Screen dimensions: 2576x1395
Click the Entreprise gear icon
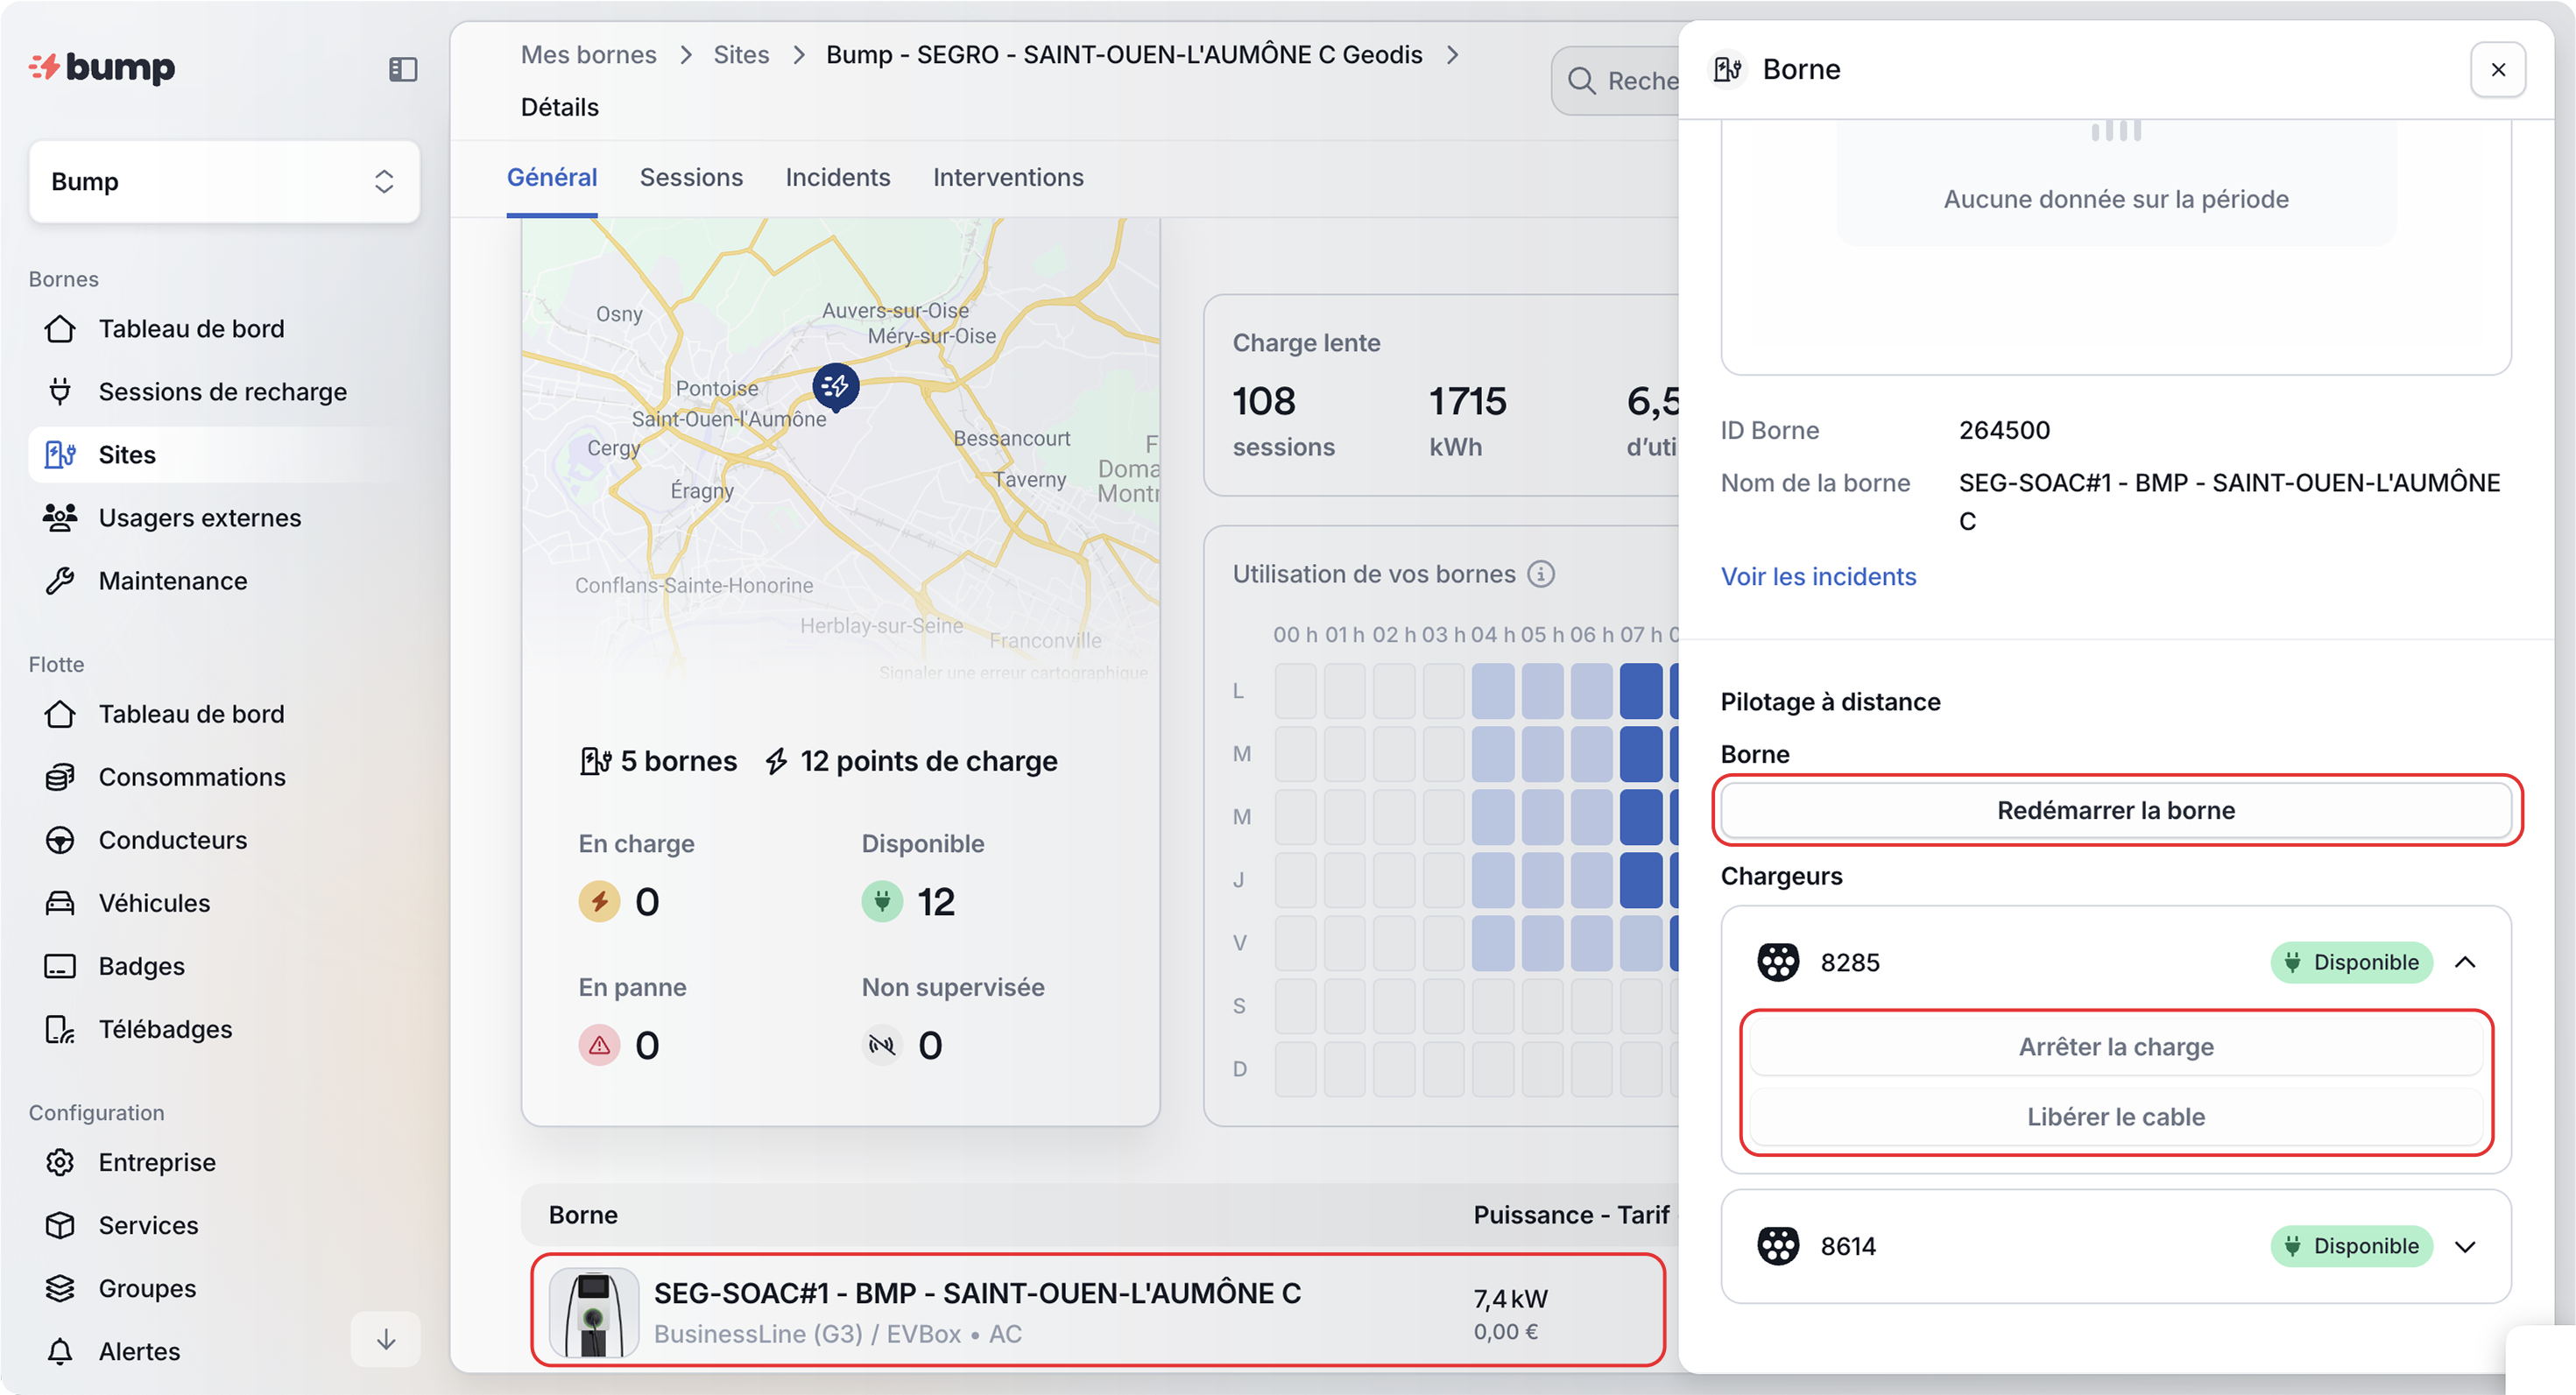[x=60, y=1162]
